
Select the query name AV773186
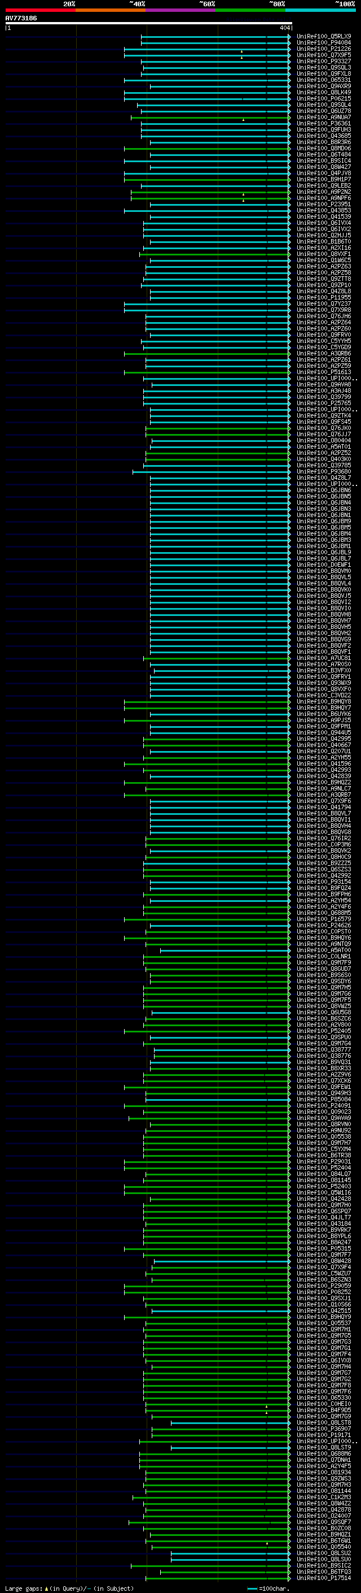(x=21, y=18)
